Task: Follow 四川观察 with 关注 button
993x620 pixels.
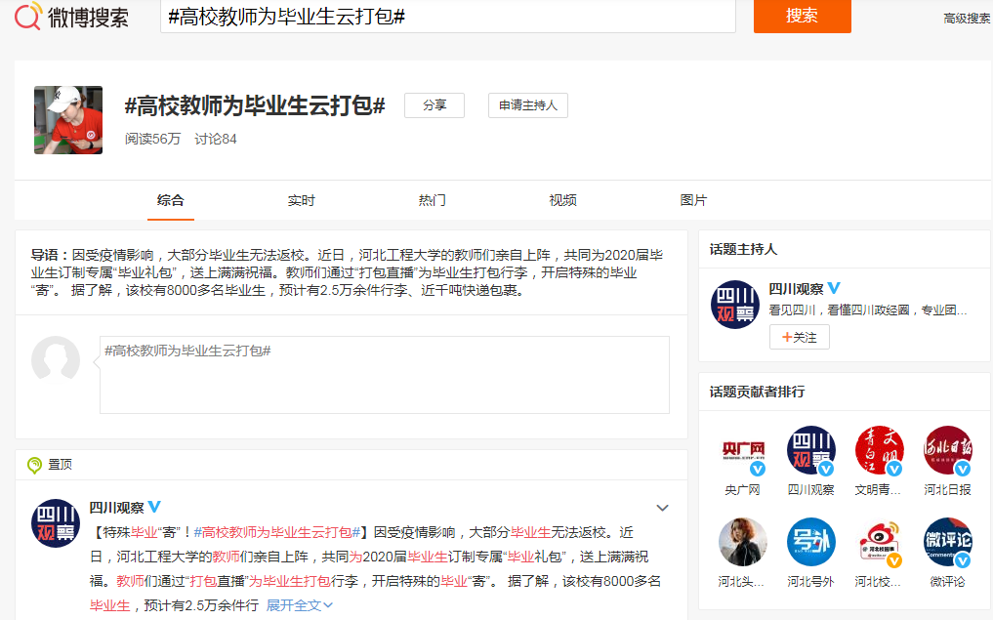Action: click(800, 337)
